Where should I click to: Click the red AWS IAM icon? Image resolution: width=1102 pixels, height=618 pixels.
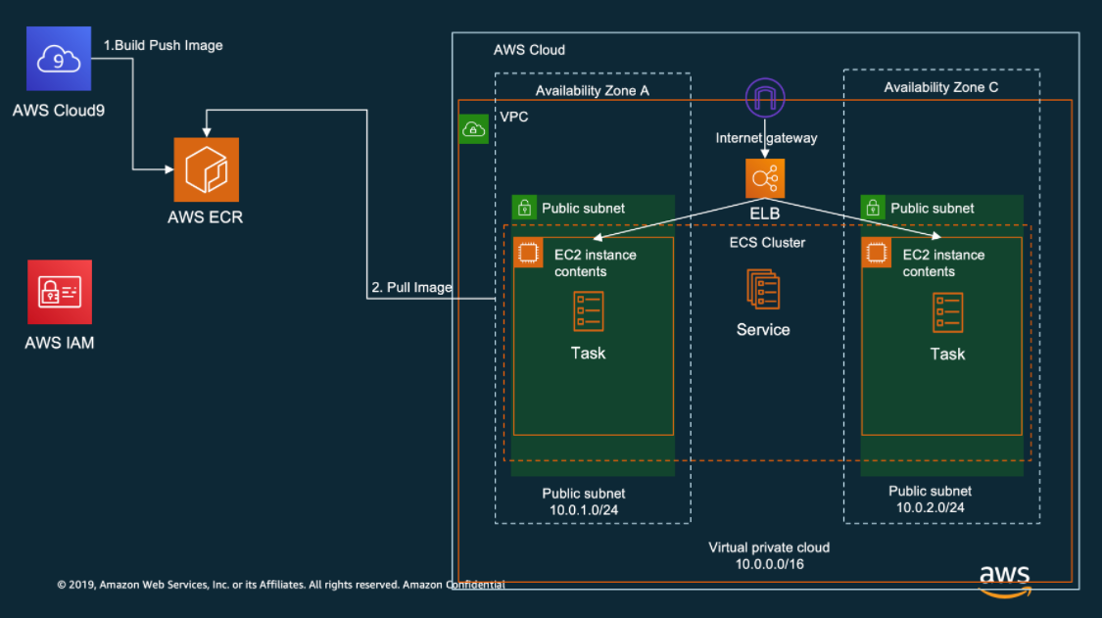[x=60, y=292]
